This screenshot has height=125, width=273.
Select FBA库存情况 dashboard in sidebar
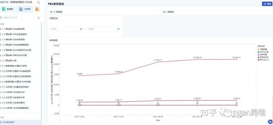(x=8, y=122)
